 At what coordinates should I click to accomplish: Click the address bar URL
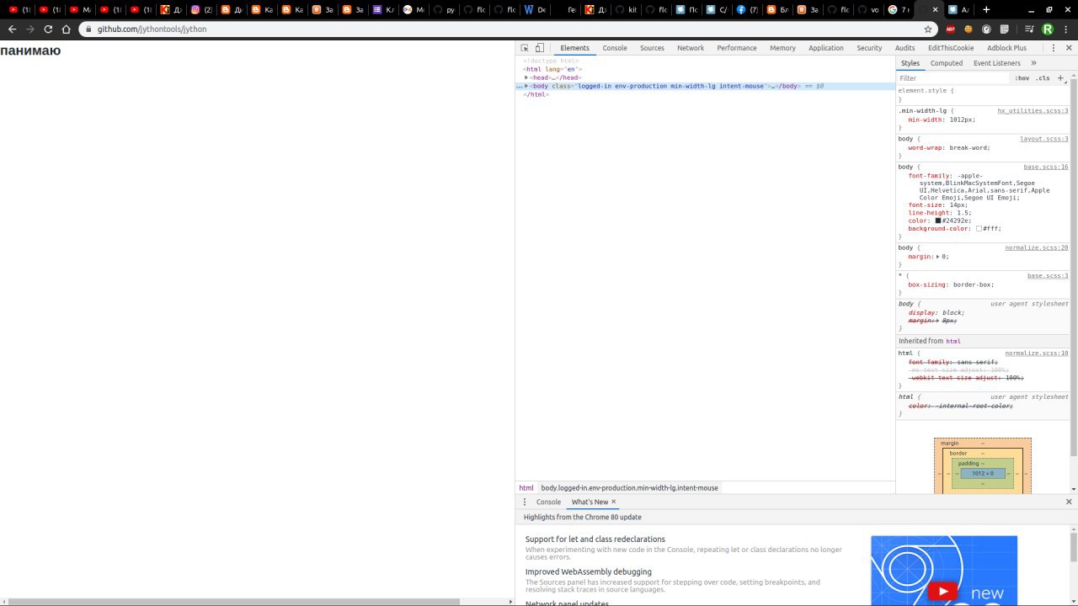(x=152, y=29)
